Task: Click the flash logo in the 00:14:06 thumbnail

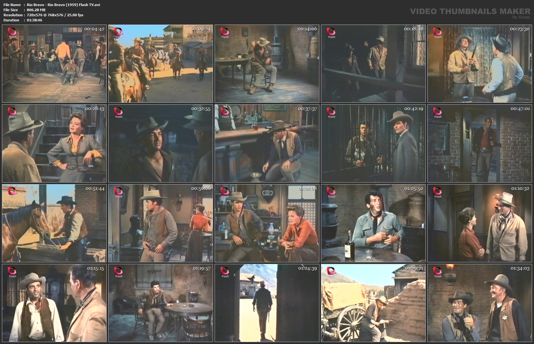Action: click(x=225, y=33)
